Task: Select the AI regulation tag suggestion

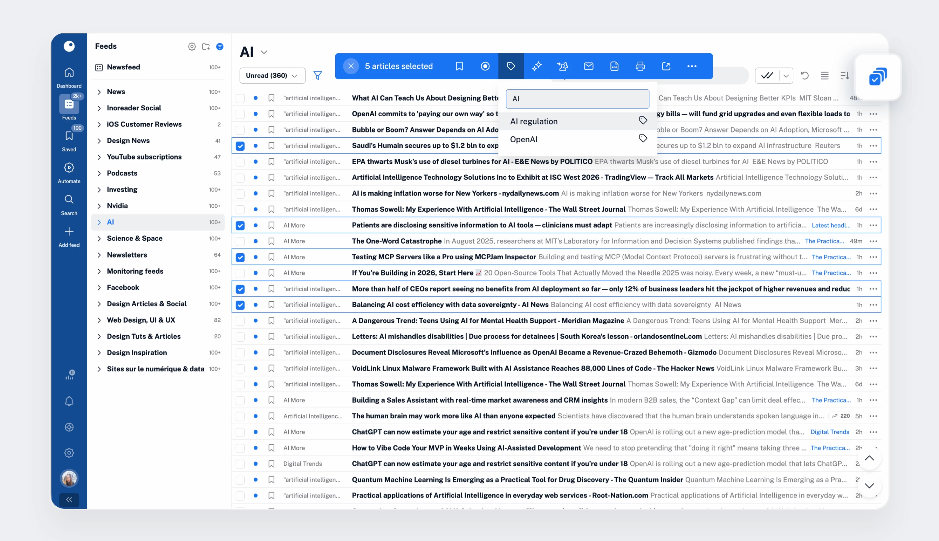Action: (534, 122)
